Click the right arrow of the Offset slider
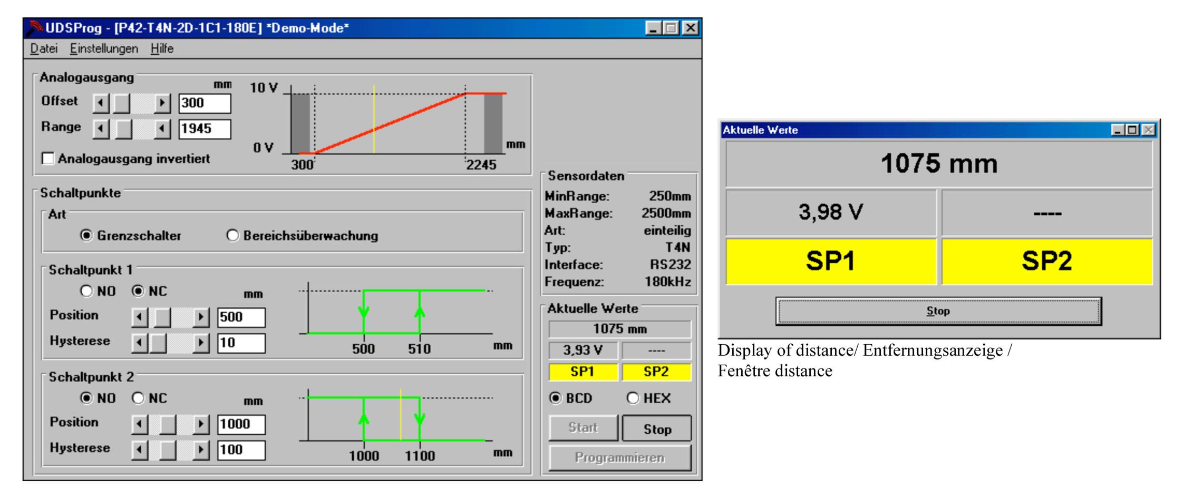 (163, 103)
